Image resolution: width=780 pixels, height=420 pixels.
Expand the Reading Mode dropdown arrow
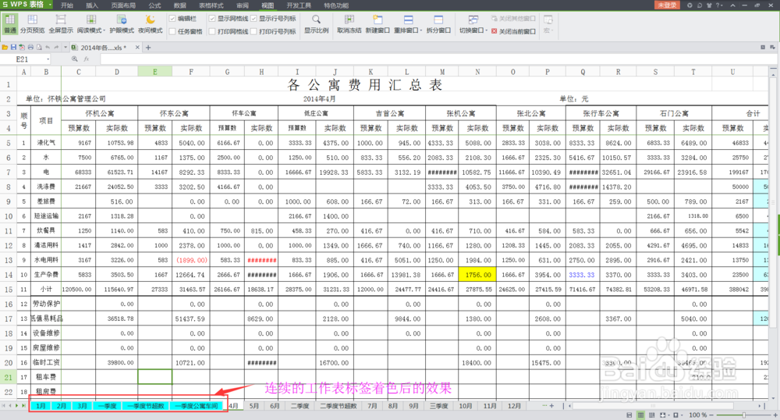tap(104, 31)
